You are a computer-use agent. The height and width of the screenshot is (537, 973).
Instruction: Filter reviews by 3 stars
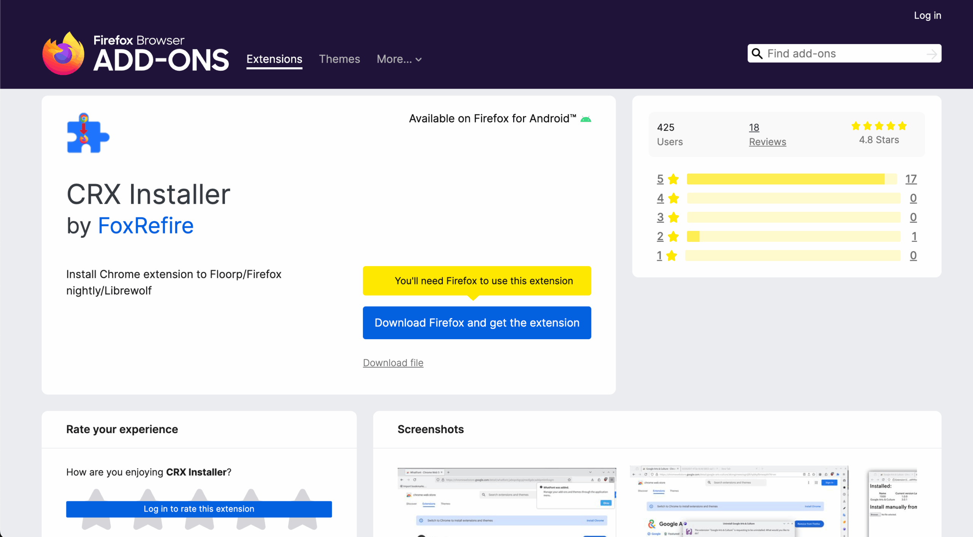pos(667,218)
